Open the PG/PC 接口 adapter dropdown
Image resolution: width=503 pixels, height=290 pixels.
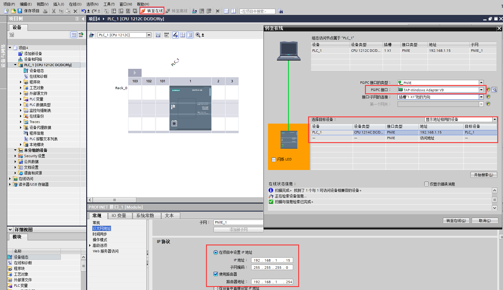pos(481,90)
